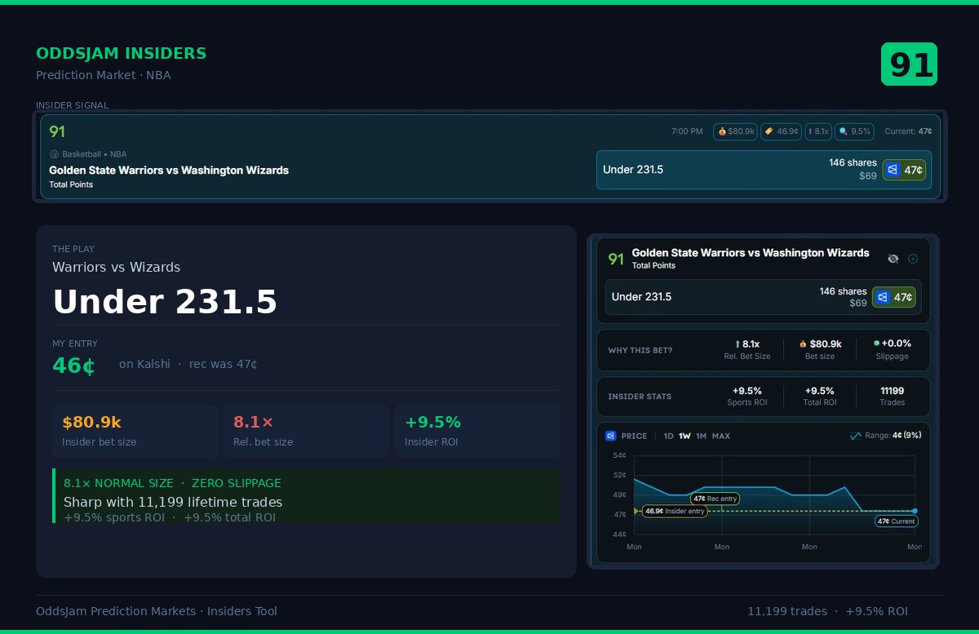Click the 'Range: 4¢ (9%)' text
This screenshot has height=634, width=979.
pyautogui.click(x=893, y=436)
